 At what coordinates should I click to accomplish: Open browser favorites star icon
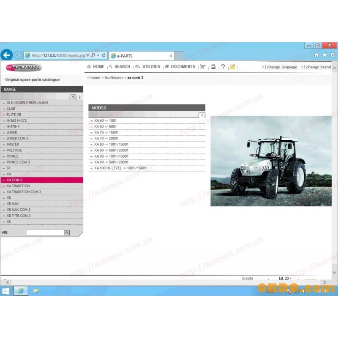point(324,55)
